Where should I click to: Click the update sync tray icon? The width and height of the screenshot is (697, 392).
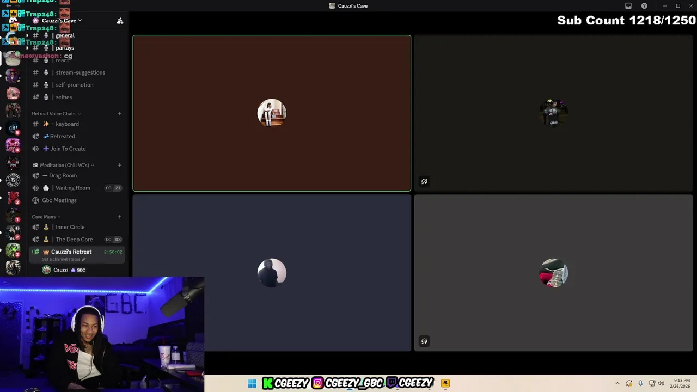point(629,383)
